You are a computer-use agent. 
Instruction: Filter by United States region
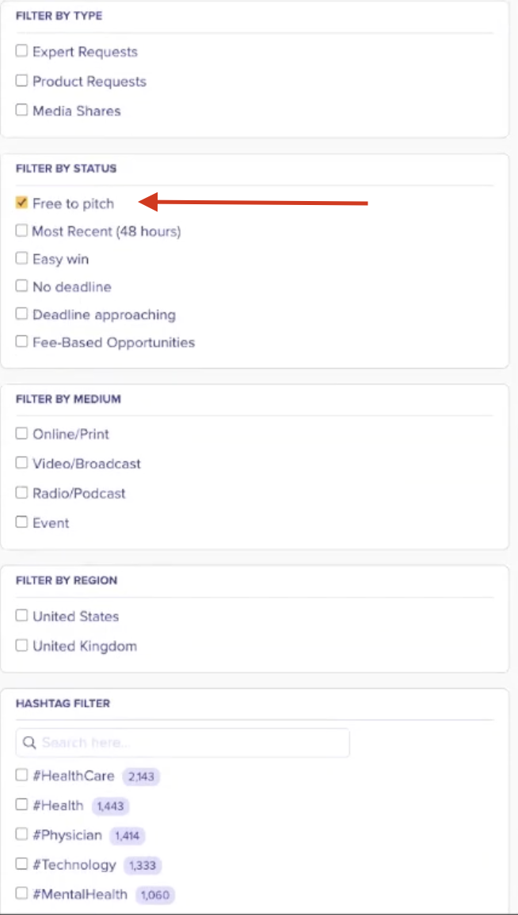coord(21,616)
